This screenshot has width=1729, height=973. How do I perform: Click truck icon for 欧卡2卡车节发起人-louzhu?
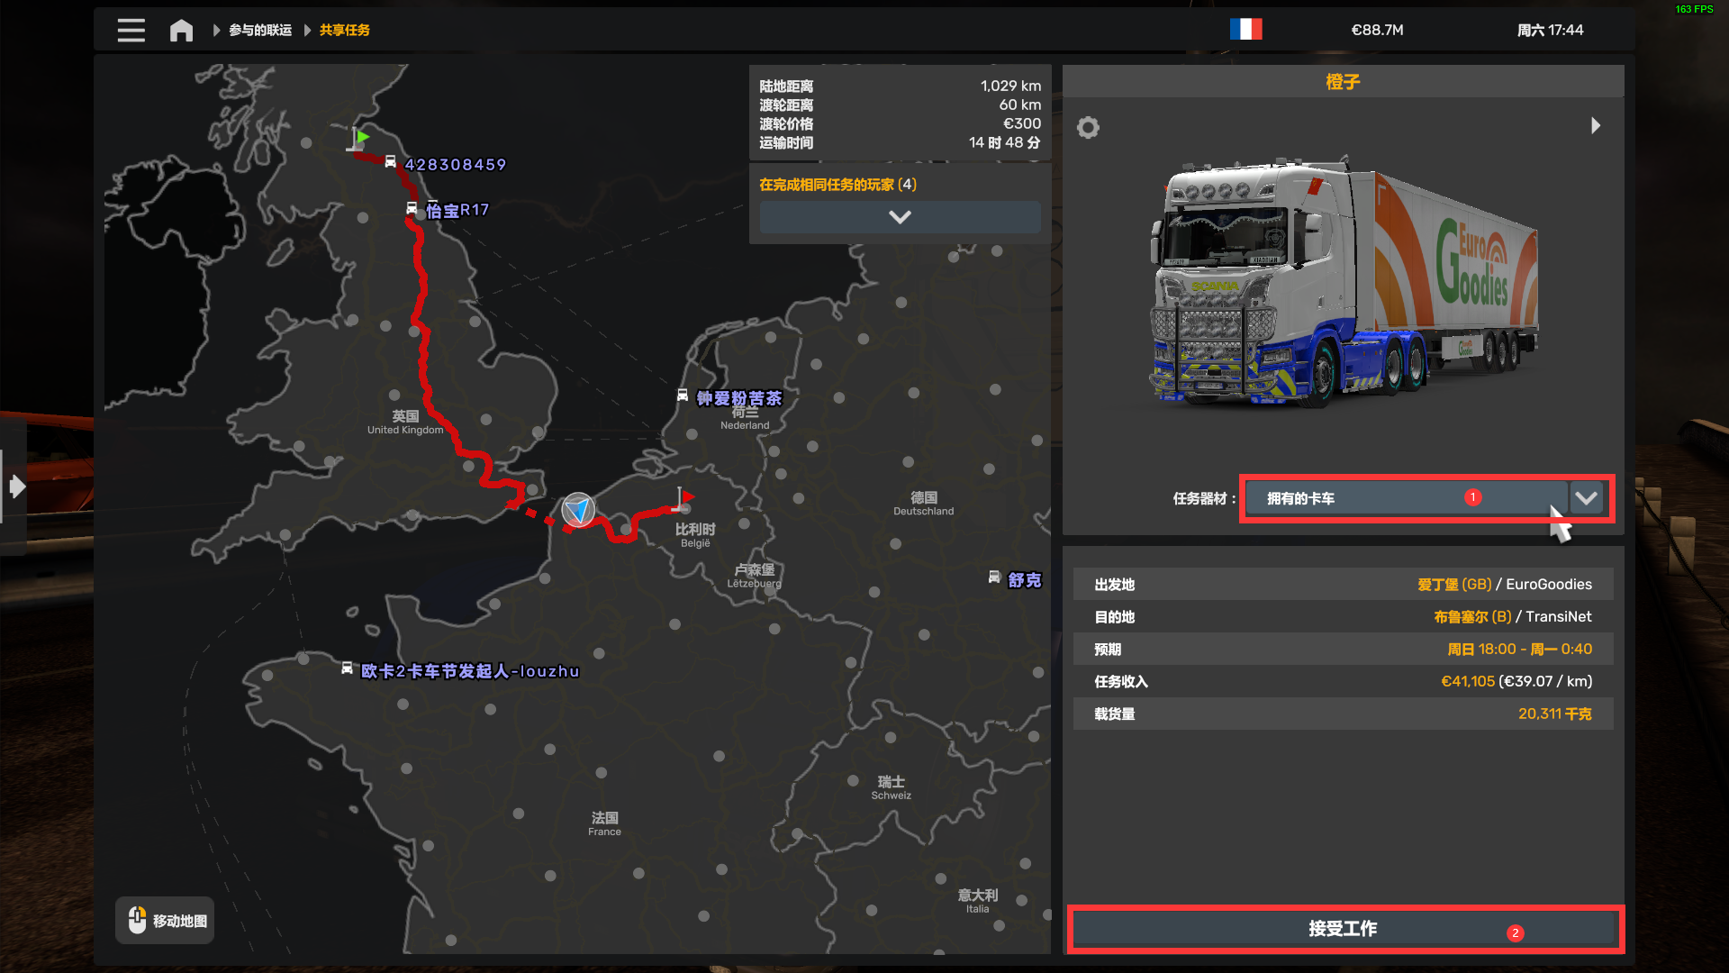(347, 668)
